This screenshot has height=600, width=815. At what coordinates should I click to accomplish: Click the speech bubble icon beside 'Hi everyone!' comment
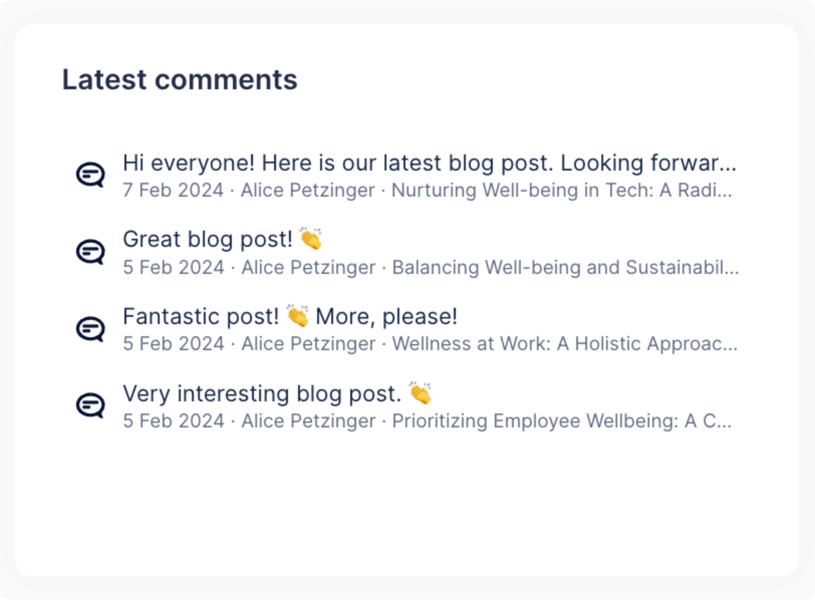pos(91,175)
